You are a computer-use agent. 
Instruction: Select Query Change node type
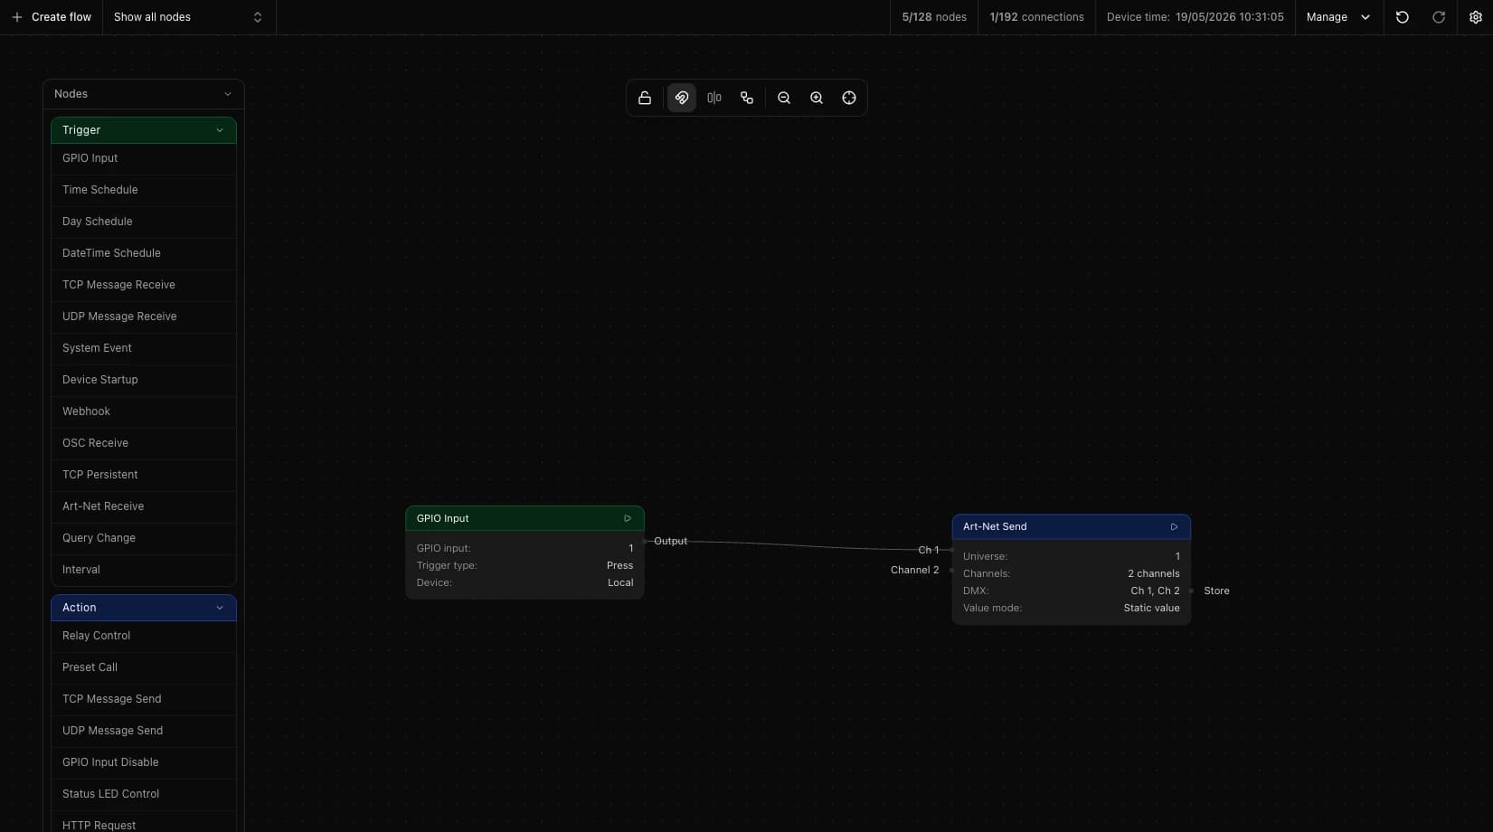pos(144,538)
